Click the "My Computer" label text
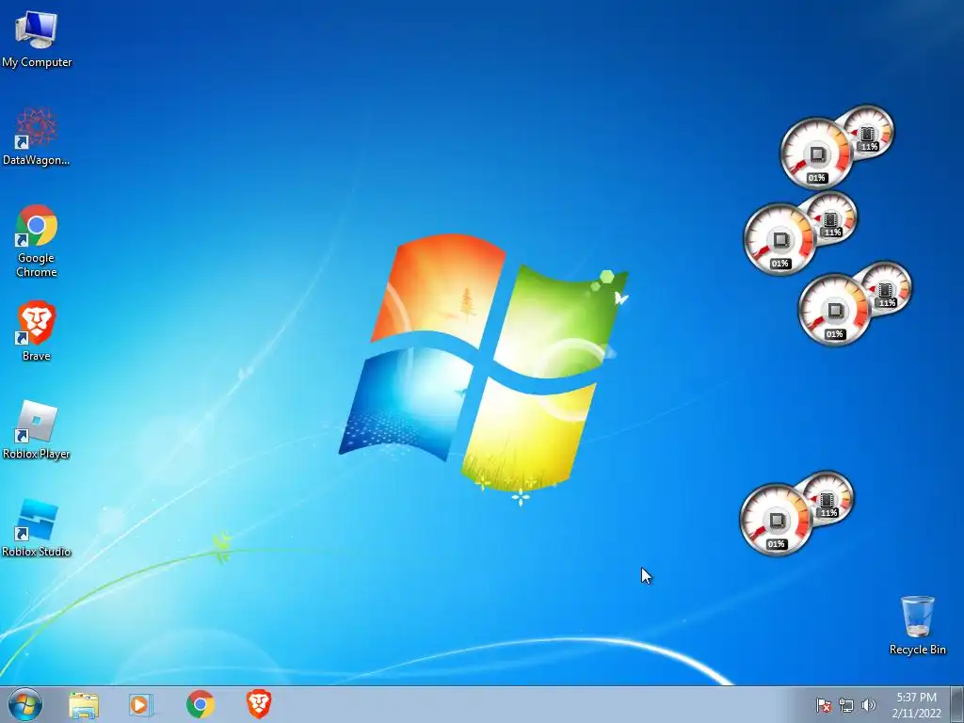Viewport: 964px width, 723px height. 37,62
